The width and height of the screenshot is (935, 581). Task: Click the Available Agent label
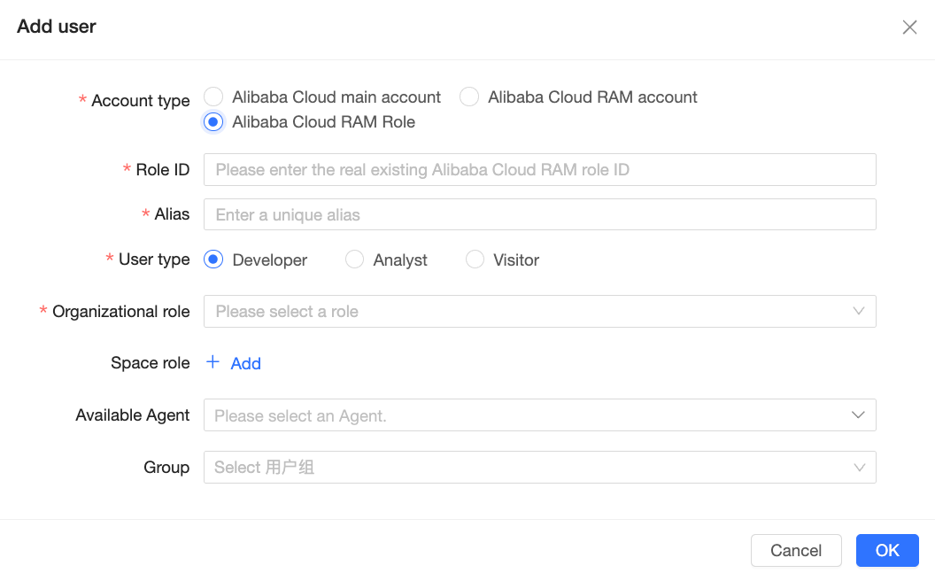pos(133,415)
